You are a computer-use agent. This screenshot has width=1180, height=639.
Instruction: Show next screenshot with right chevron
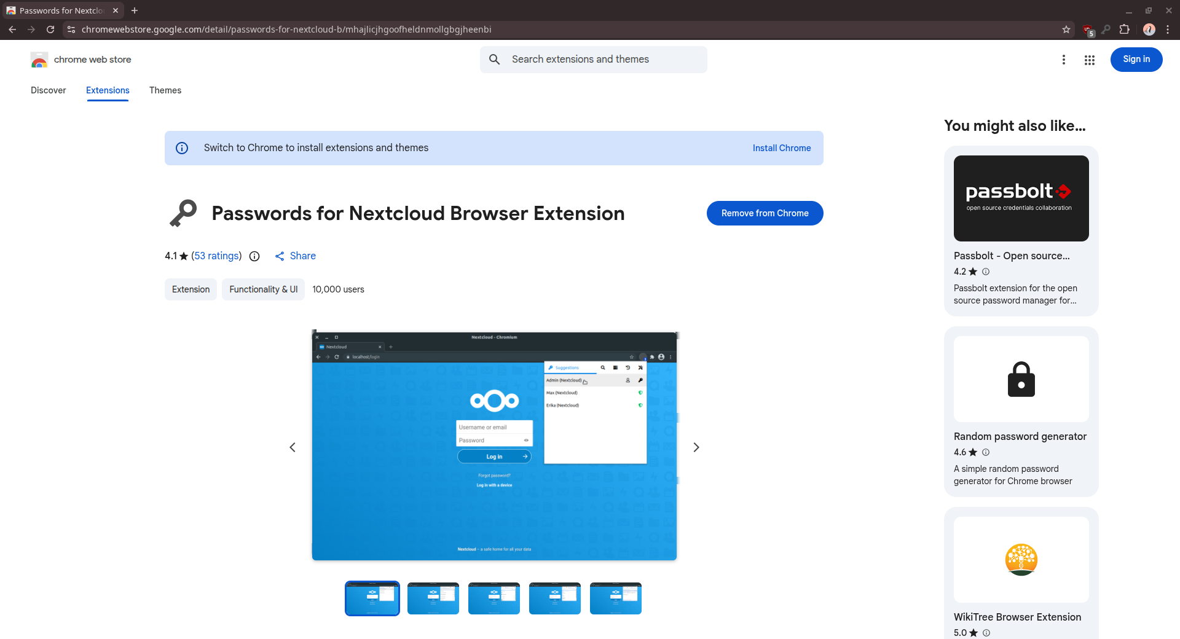click(x=696, y=447)
